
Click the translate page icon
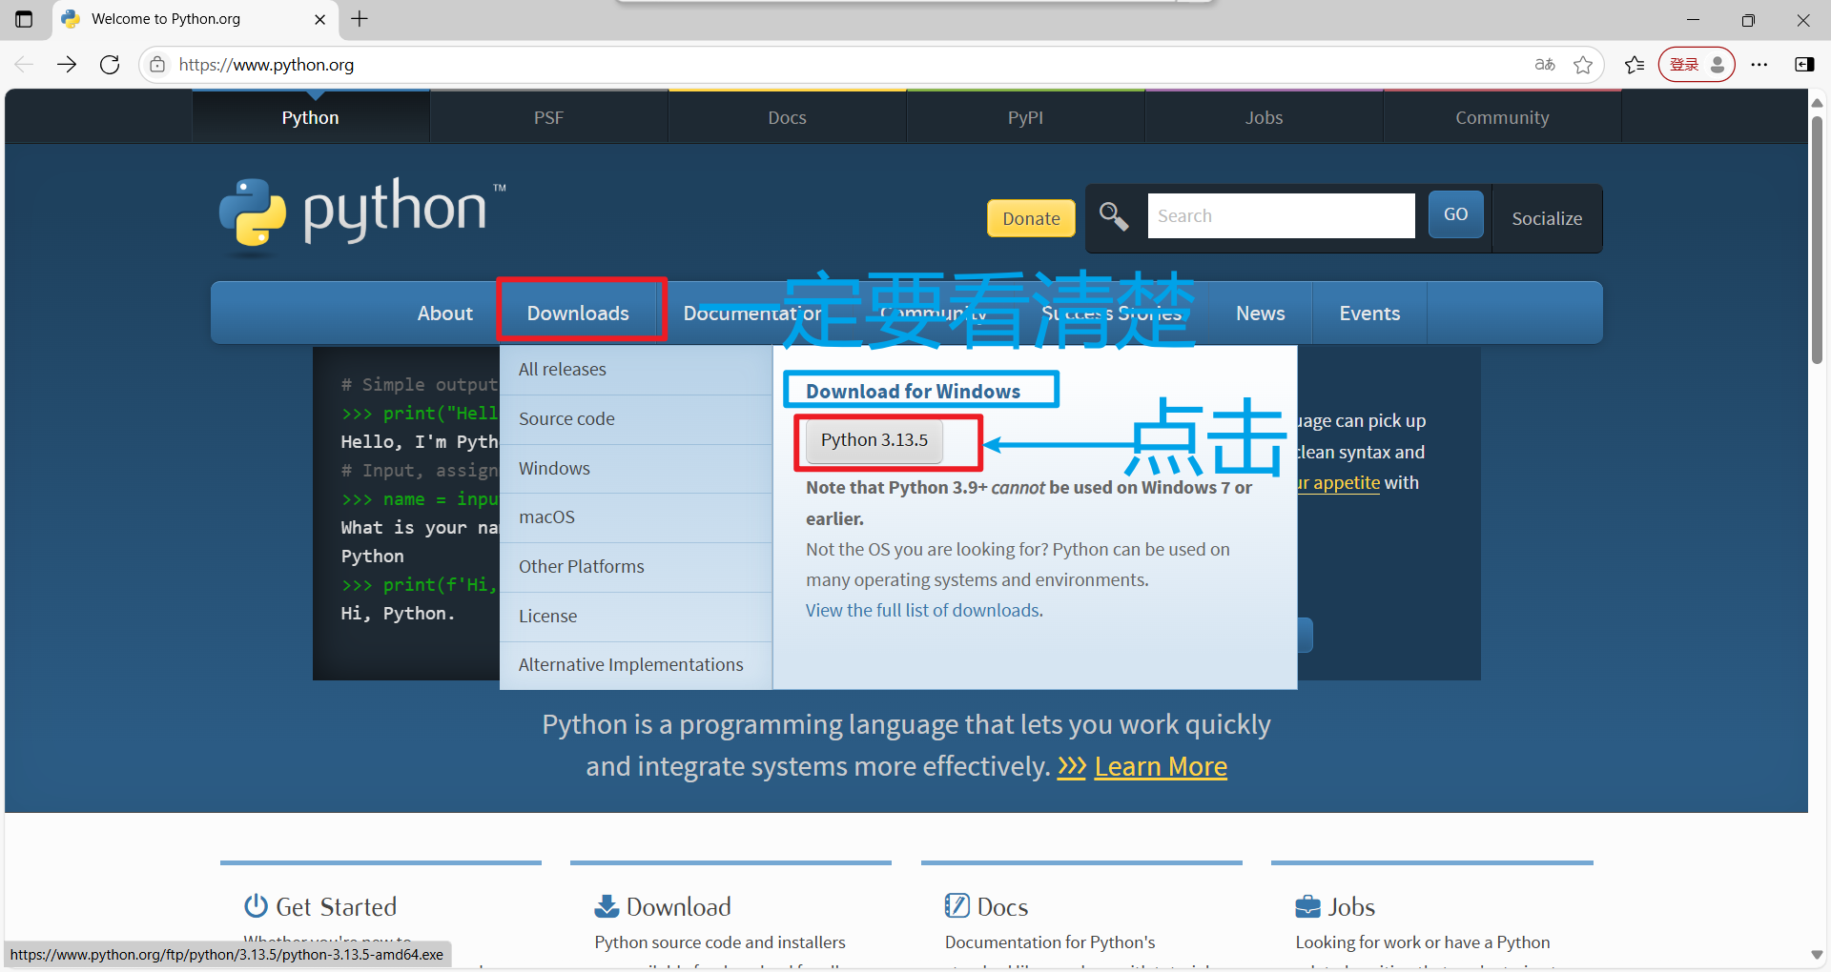click(x=1545, y=65)
